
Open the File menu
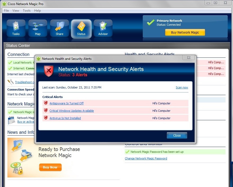6,11
